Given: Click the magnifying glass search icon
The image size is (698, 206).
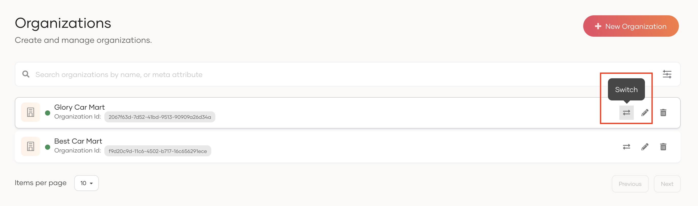Looking at the screenshot, I should (26, 74).
